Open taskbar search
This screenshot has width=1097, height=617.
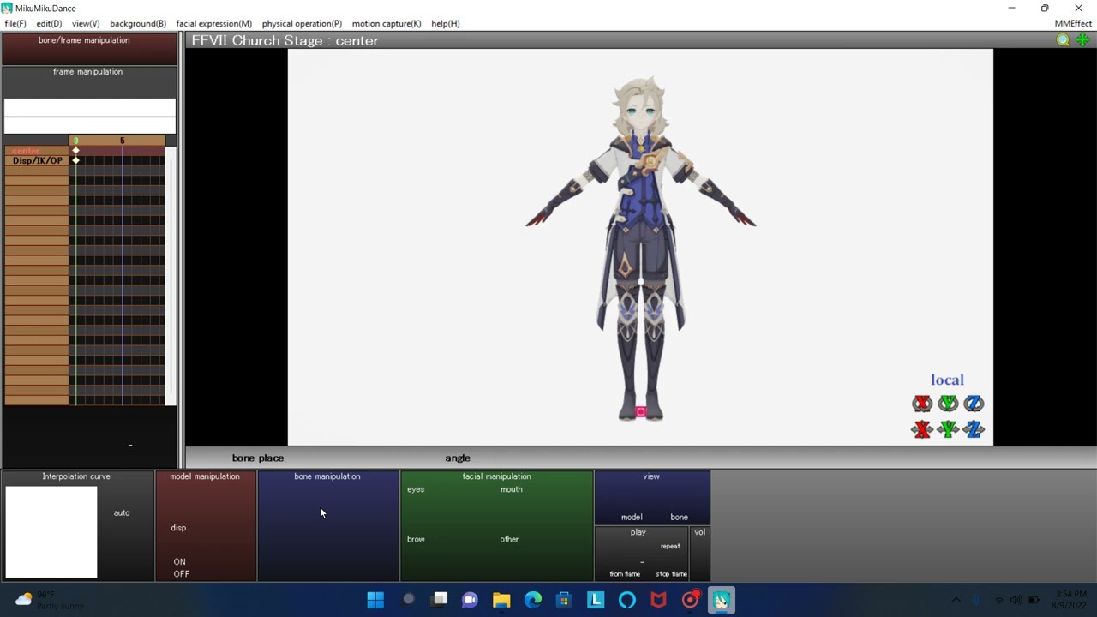click(409, 600)
